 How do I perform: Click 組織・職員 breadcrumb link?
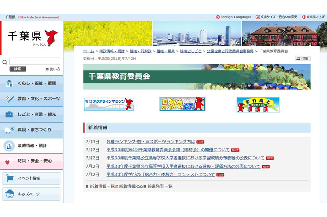click(x=166, y=51)
